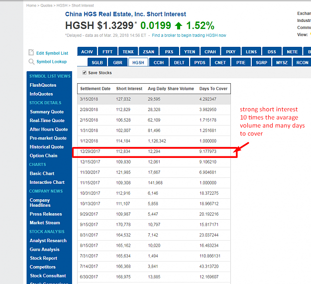The height and width of the screenshot is (284, 311).
Task: Open FlashQuotes in sidebar
Action: pyautogui.click(x=43, y=85)
